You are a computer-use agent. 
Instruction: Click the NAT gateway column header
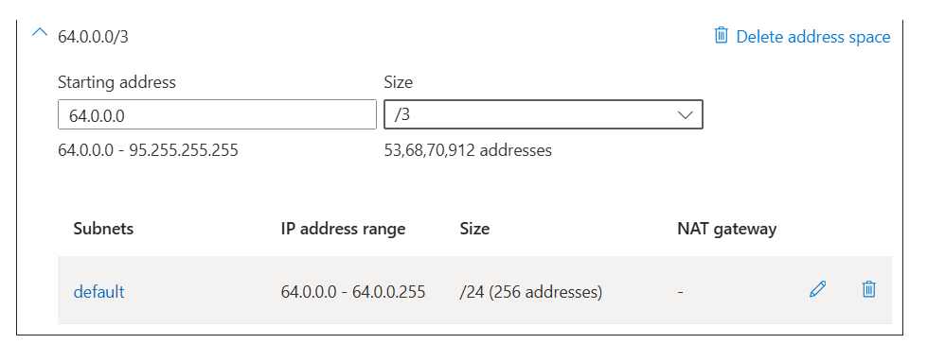[x=727, y=229]
